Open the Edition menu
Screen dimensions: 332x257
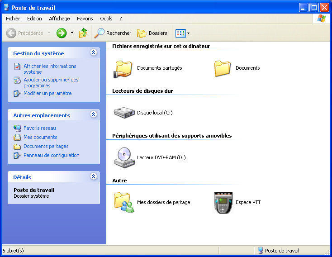click(x=34, y=19)
